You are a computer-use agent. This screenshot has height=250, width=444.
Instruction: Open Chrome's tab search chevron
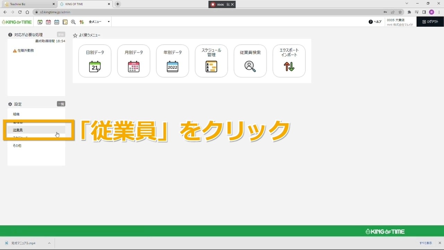[x=407, y=3]
